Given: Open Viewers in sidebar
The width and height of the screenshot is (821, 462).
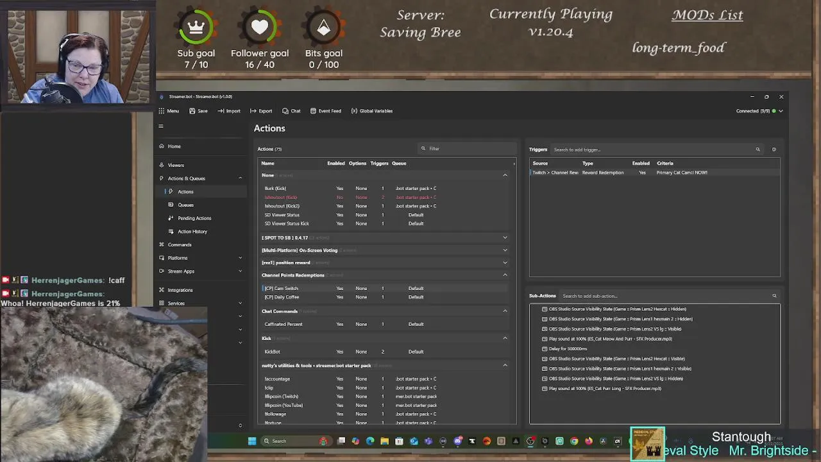Looking at the screenshot, I should [x=201, y=165].
